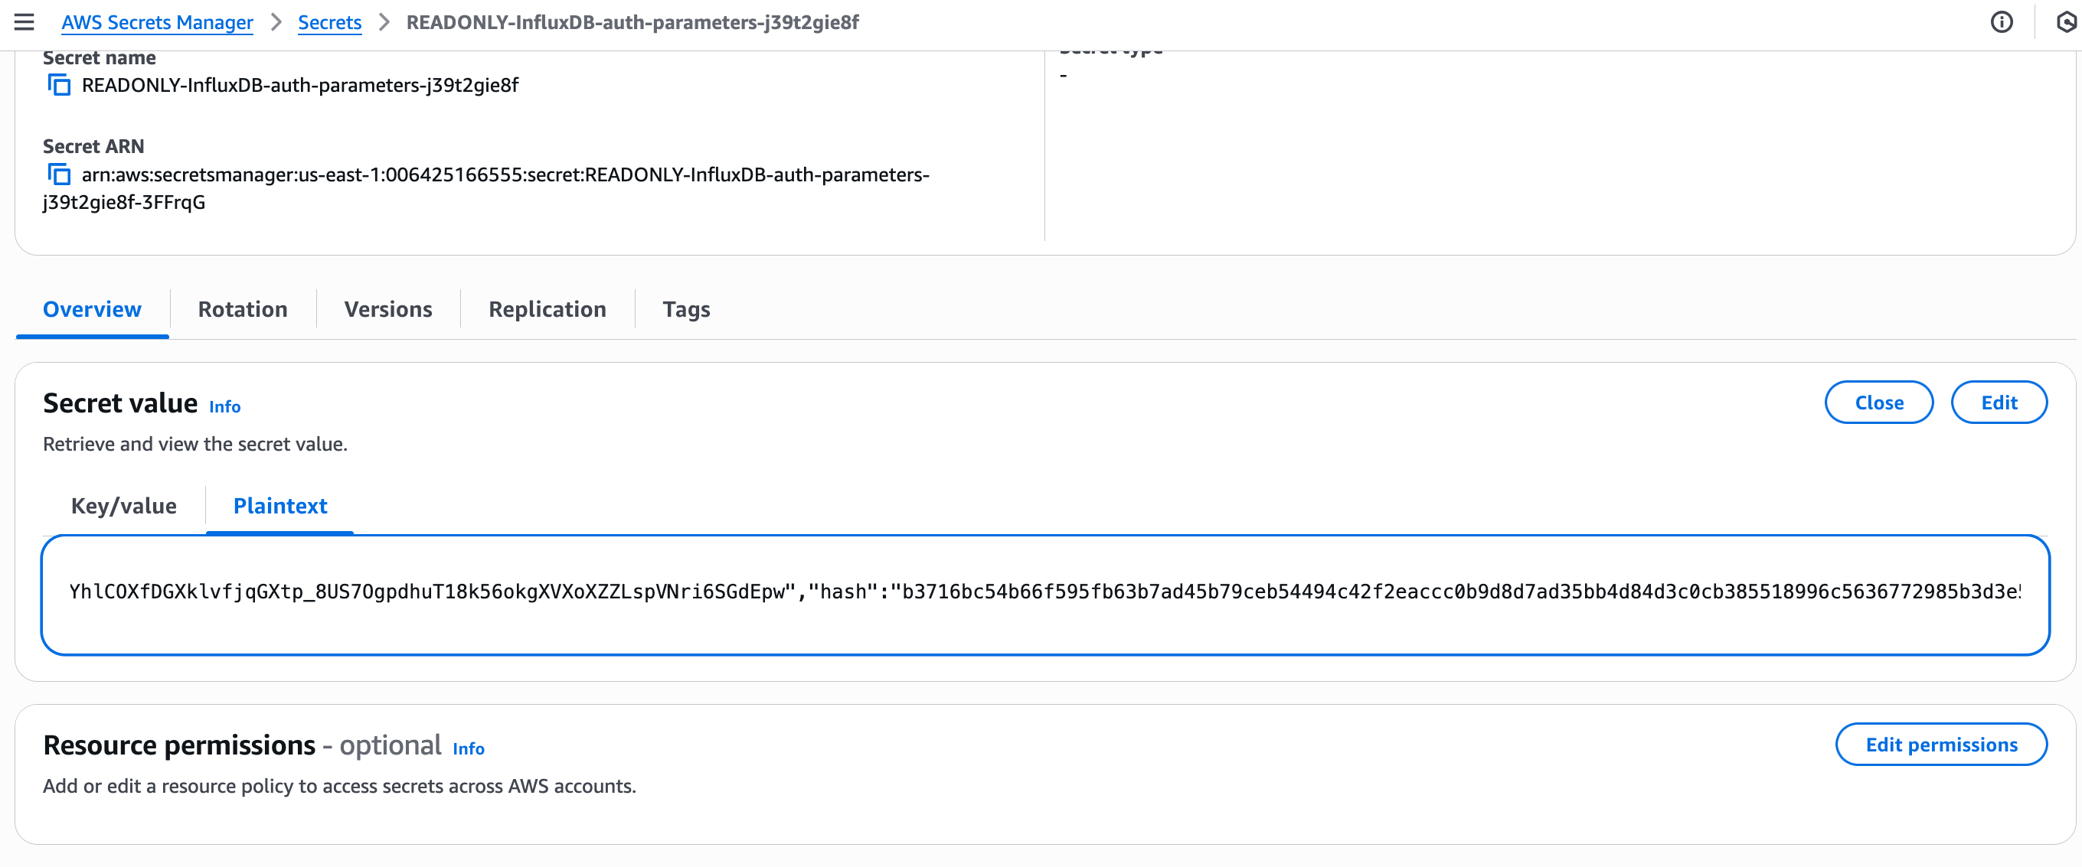Open Info link next to Secret value
Image resolution: width=2082 pixels, height=867 pixels.
pyautogui.click(x=224, y=406)
